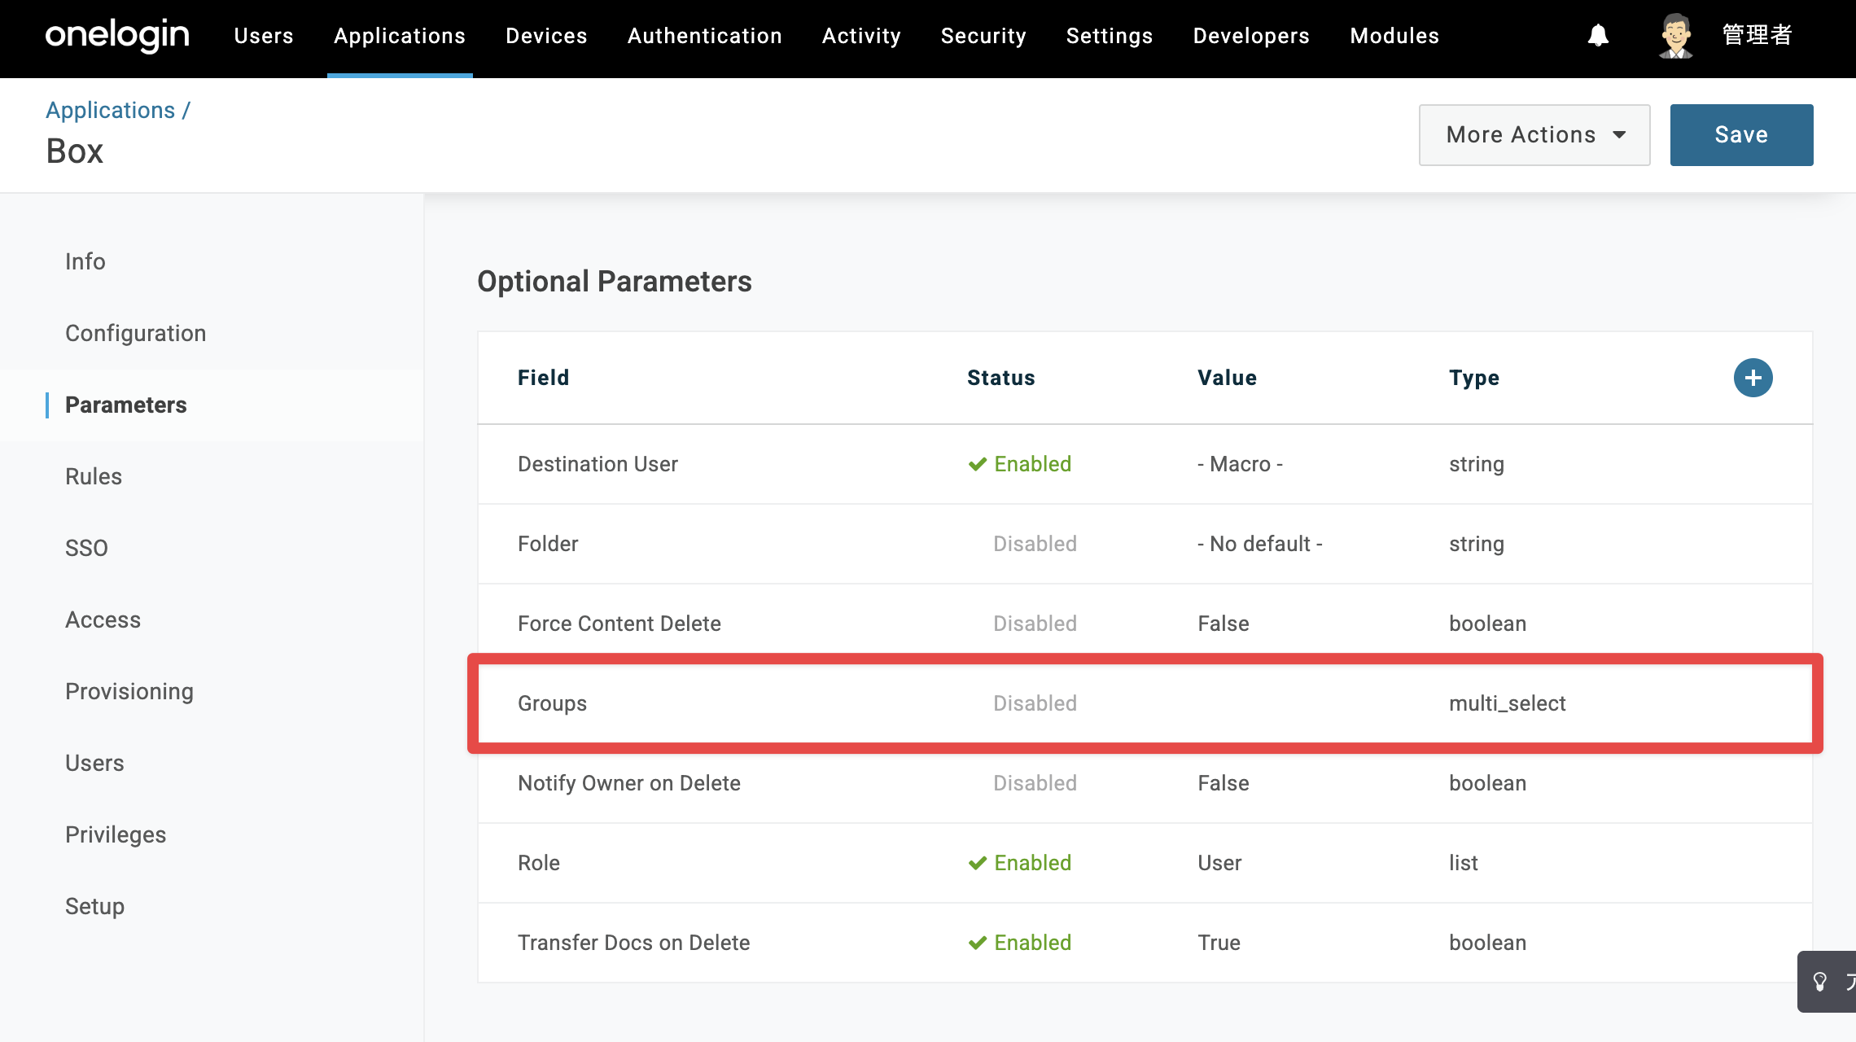1856x1042 pixels.
Task: Switch to the Provisioning tab
Action: (x=129, y=691)
